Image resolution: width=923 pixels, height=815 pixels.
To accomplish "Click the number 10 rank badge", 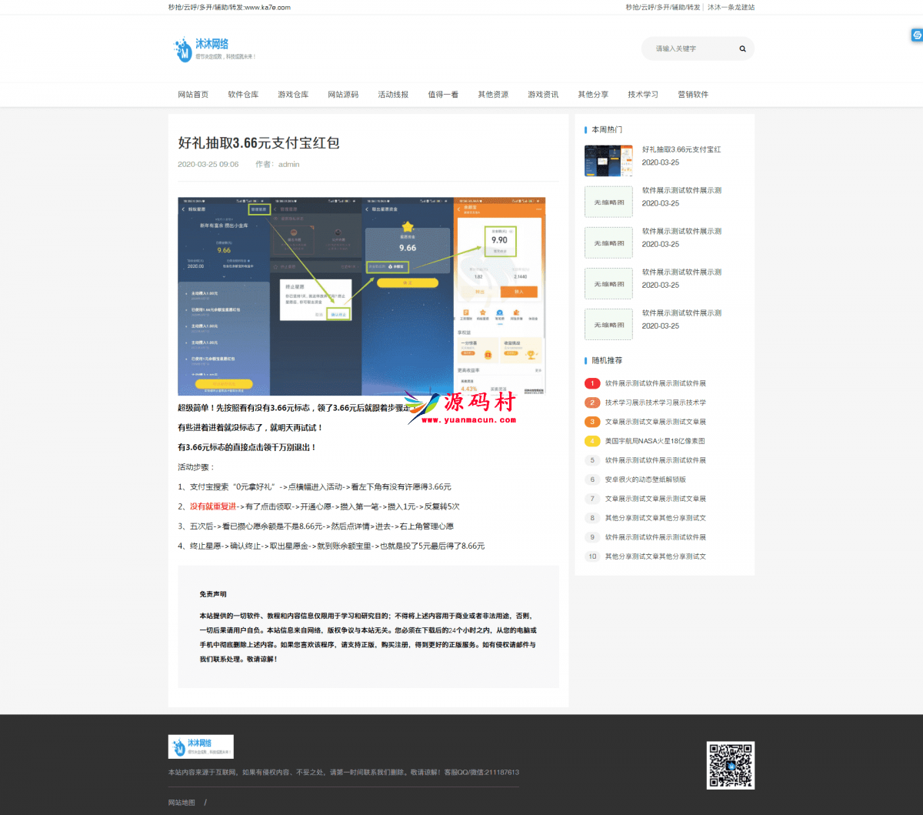I will click(x=592, y=556).
